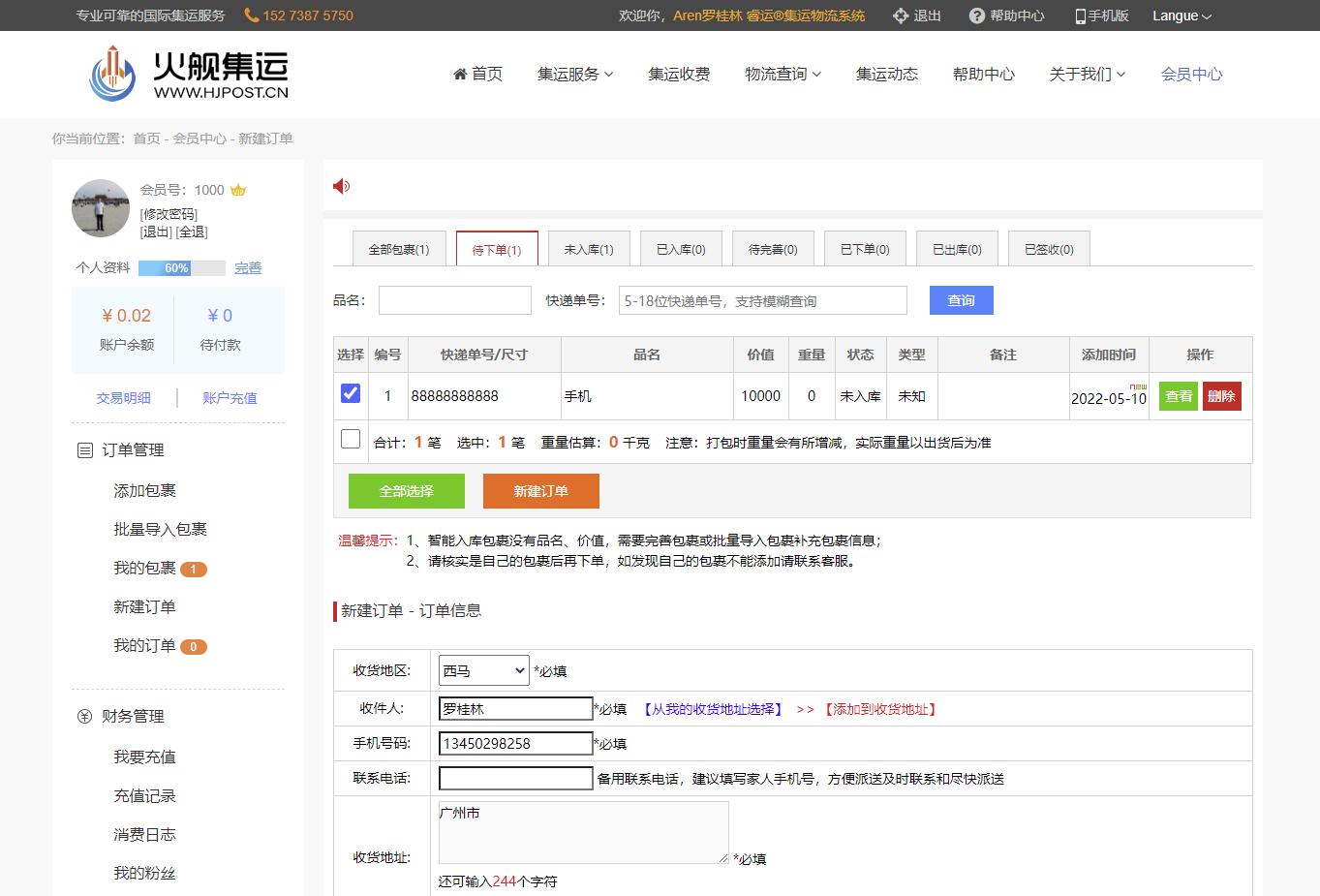Image resolution: width=1320 pixels, height=896 pixels.
Task: Click the 收件人 field containing 罗桂林
Action: point(516,709)
